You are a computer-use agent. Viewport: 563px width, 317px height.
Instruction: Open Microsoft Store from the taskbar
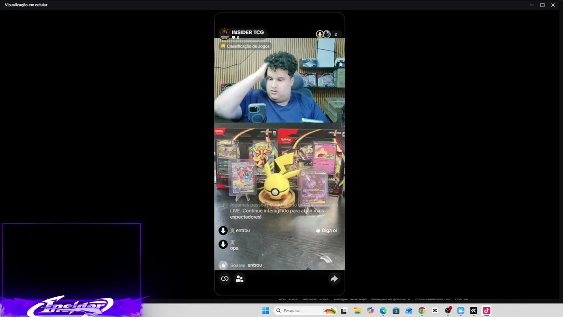(396, 310)
